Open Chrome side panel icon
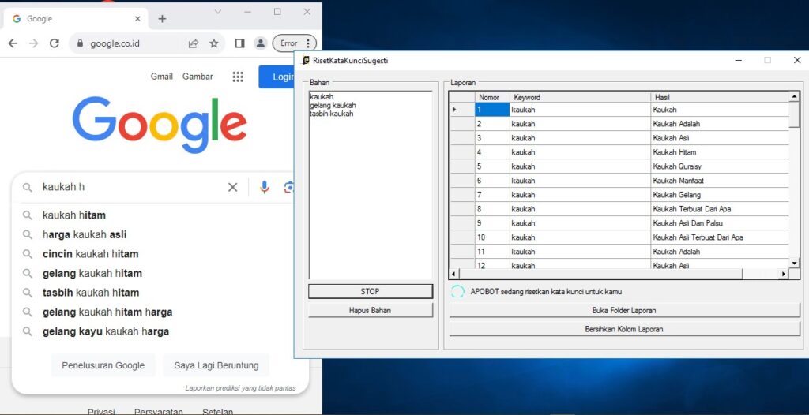 (x=239, y=43)
